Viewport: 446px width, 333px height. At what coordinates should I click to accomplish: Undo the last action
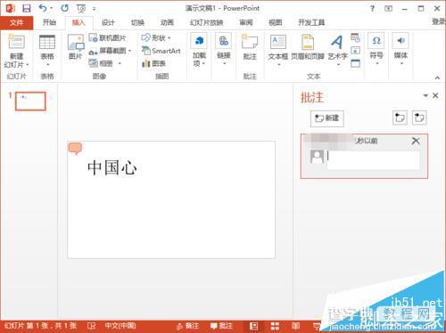pyautogui.click(x=43, y=8)
